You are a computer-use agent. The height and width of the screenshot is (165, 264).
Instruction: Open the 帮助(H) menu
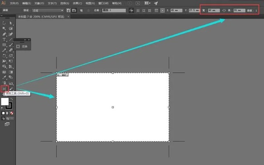117,3
